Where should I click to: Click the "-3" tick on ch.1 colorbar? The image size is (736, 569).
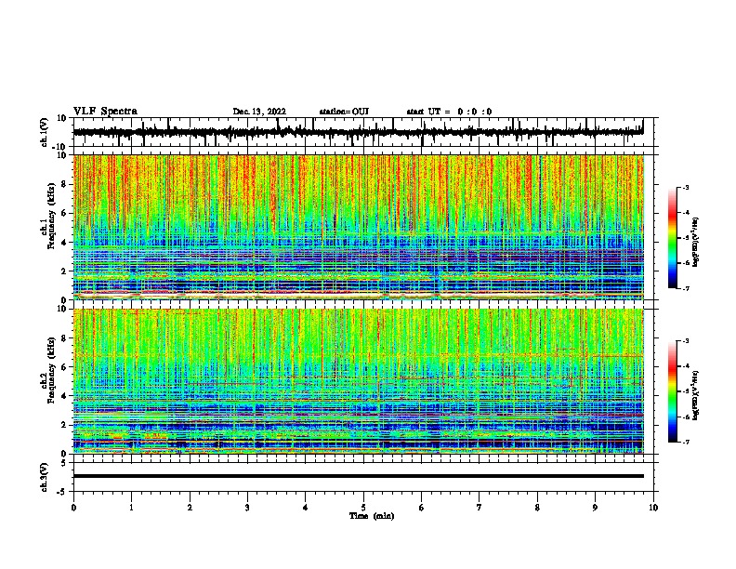[x=685, y=187]
